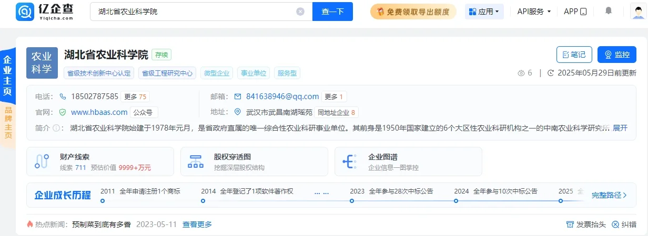Click the 企业图谱 graph icon
648x236 pixels.
350,161
